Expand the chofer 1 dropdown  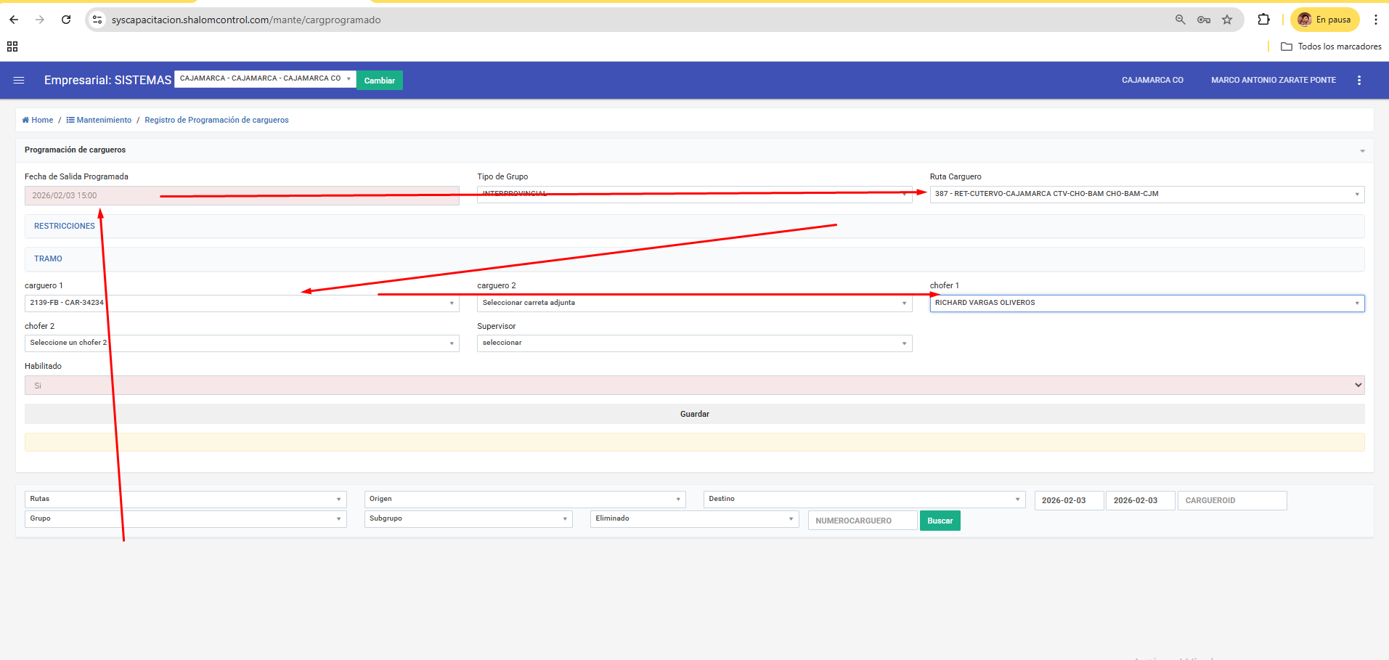click(x=1146, y=303)
